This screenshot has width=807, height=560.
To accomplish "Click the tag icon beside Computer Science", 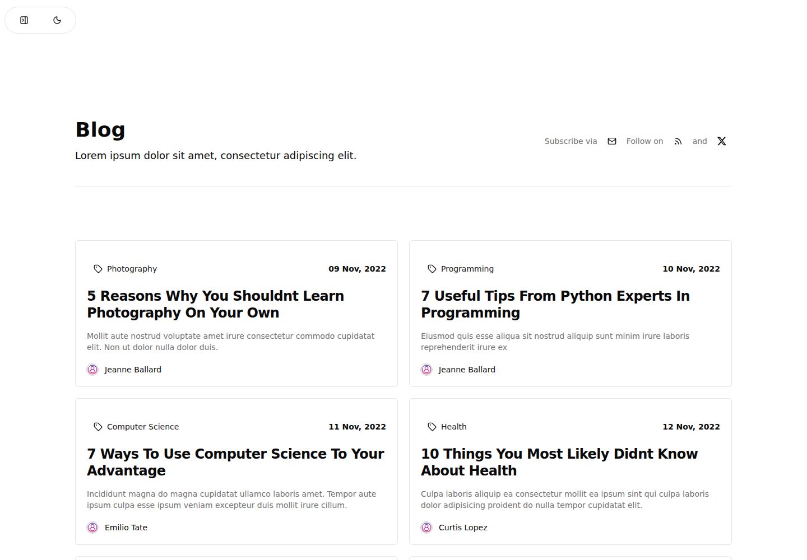I will [x=98, y=427].
